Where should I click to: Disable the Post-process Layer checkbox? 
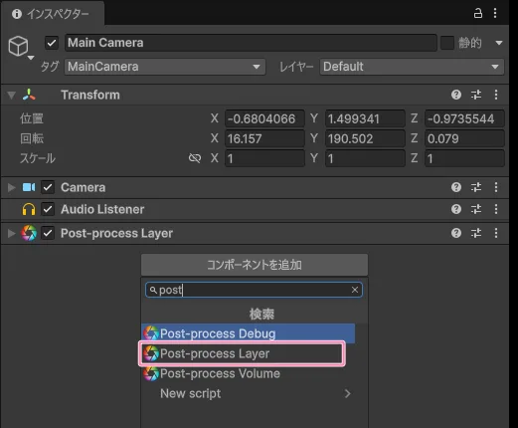[x=48, y=233]
